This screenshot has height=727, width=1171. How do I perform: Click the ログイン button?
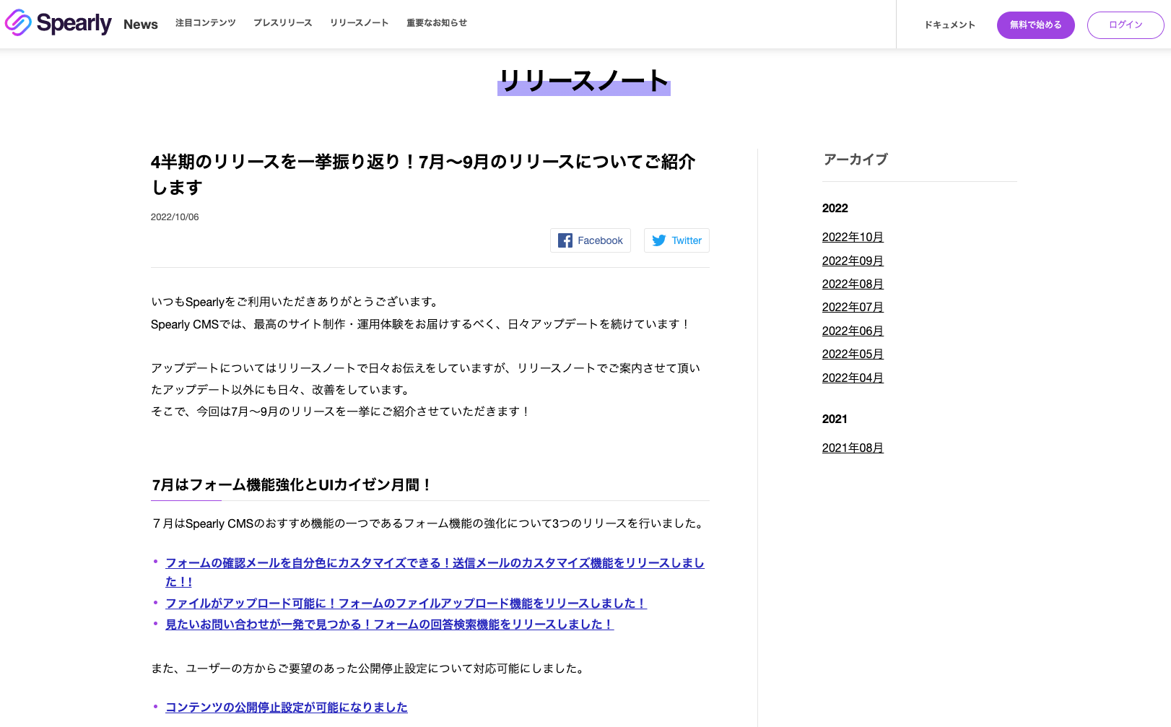1126,25
